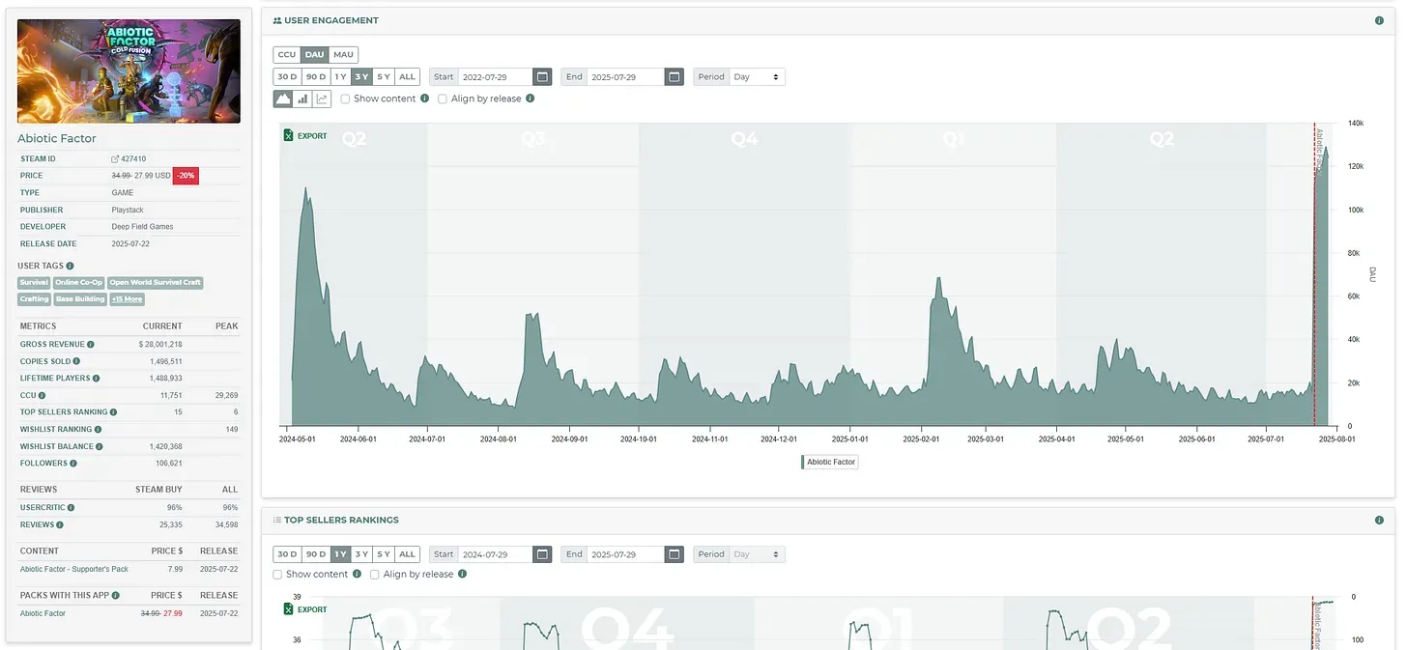The height and width of the screenshot is (650, 1407).
Task: Open the Period dropdown in Top Sellers Rankings
Action: tap(757, 554)
